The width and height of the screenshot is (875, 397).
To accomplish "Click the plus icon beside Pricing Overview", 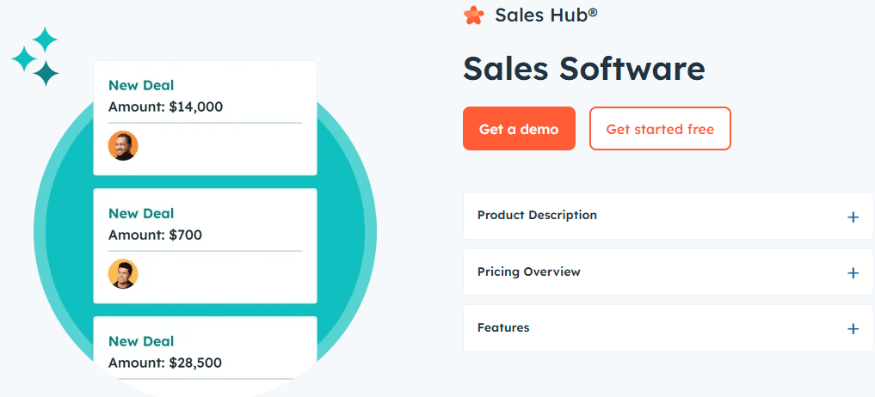I will click(x=853, y=272).
